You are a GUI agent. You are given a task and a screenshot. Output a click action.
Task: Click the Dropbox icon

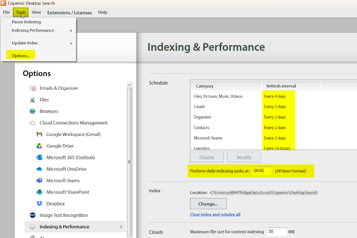[39, 204]
